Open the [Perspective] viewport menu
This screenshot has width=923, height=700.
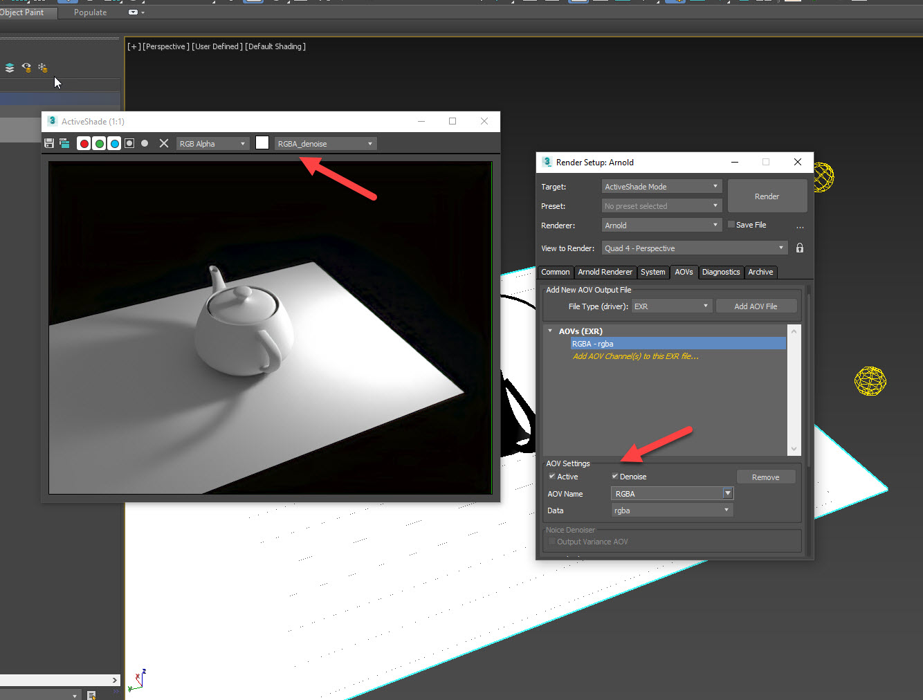pyautogui.click(x=166, y=46)
